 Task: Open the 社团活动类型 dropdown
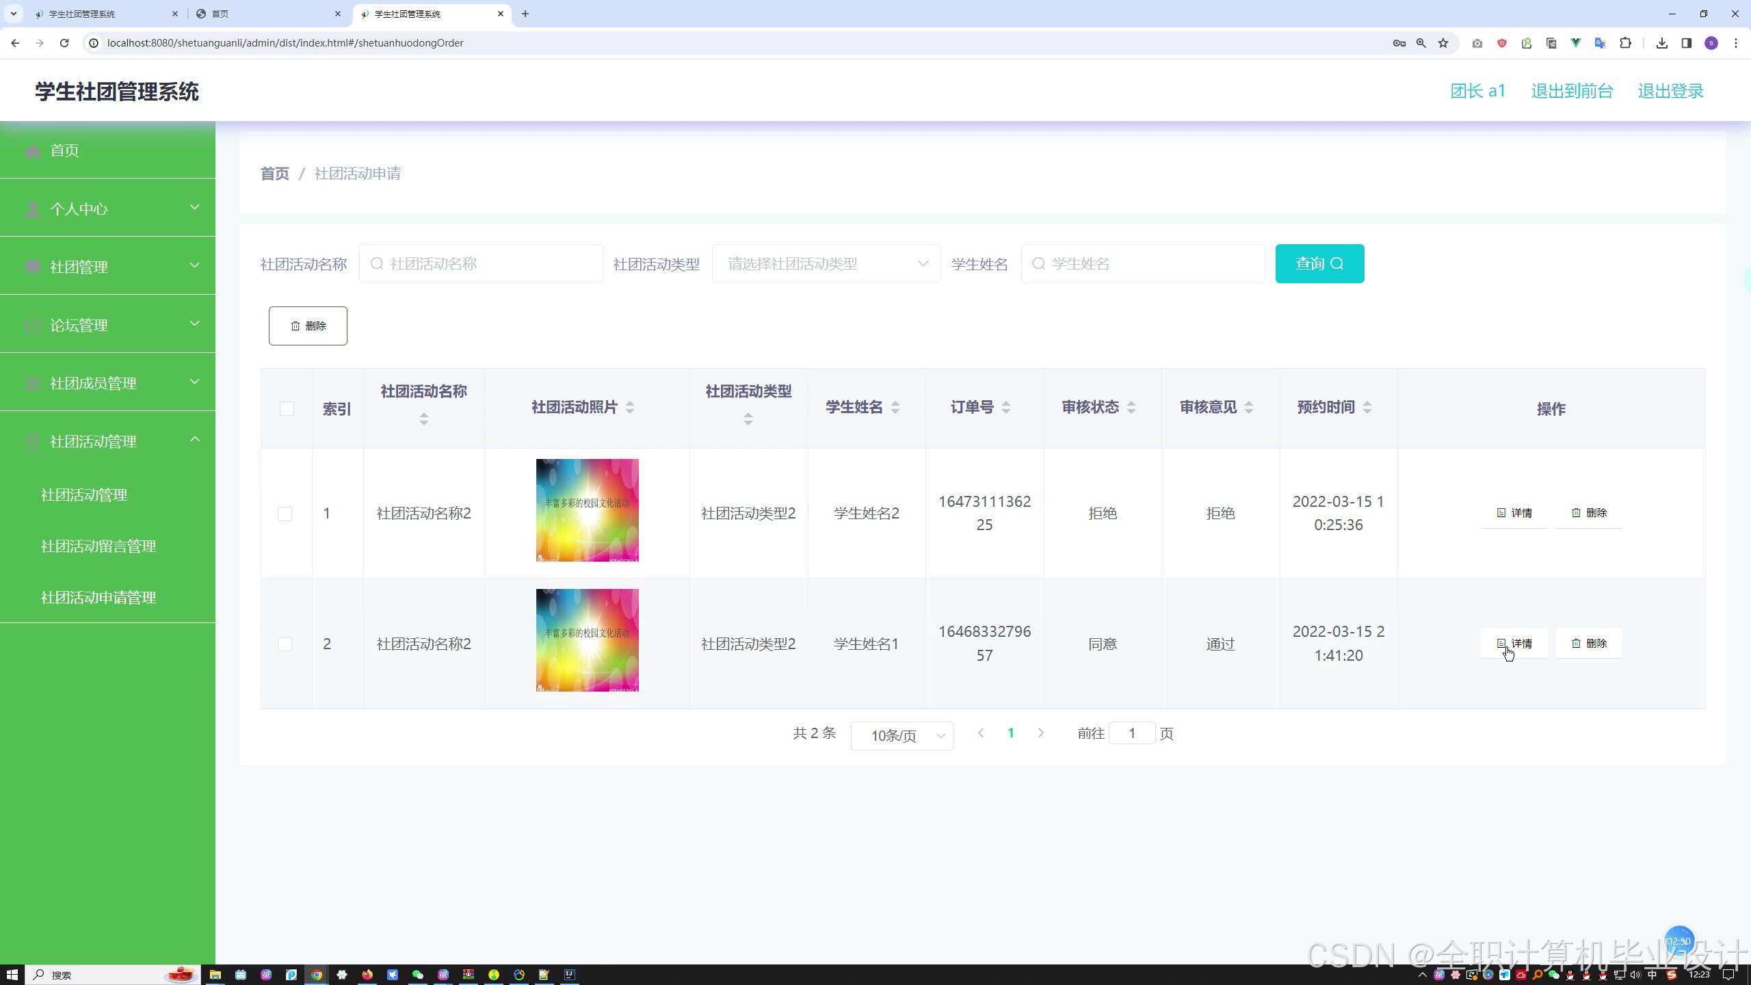point(826,264)
